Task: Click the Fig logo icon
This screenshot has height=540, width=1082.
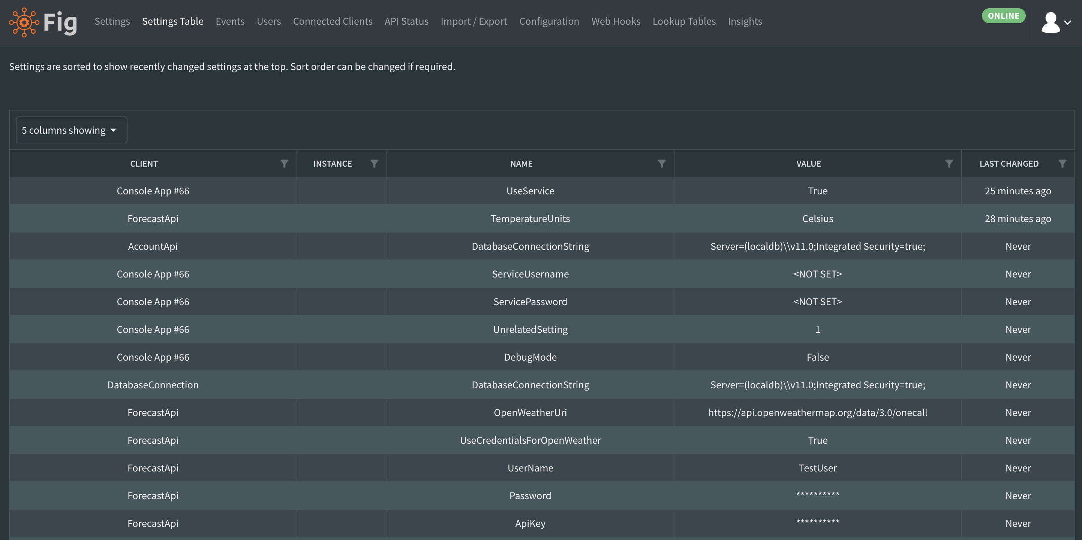Action: [24, 22]
